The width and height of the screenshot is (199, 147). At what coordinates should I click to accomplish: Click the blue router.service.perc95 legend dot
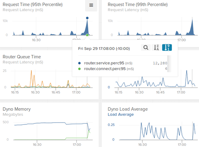79,63
